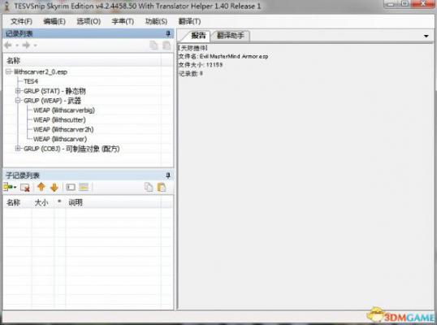
Task: Open the 文件(F) menu
Action: [21, 21]
